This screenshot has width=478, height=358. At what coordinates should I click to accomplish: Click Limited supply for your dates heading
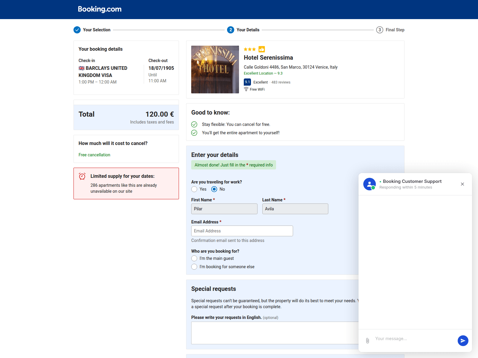[122, 176]
